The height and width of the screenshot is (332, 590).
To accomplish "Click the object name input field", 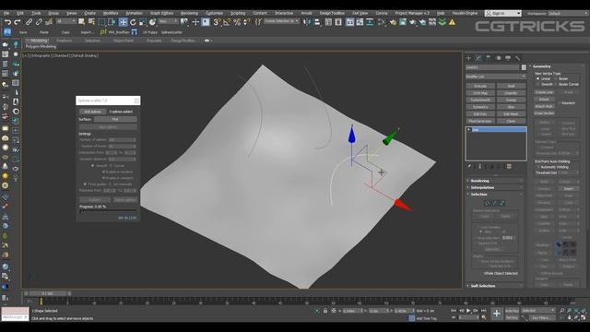I will tap(492, 67).
